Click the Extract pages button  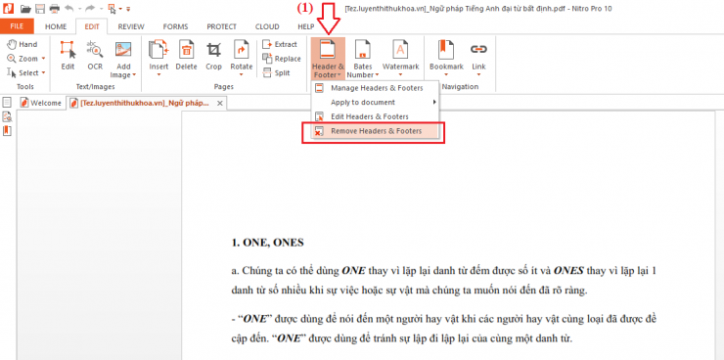(280, 44)
